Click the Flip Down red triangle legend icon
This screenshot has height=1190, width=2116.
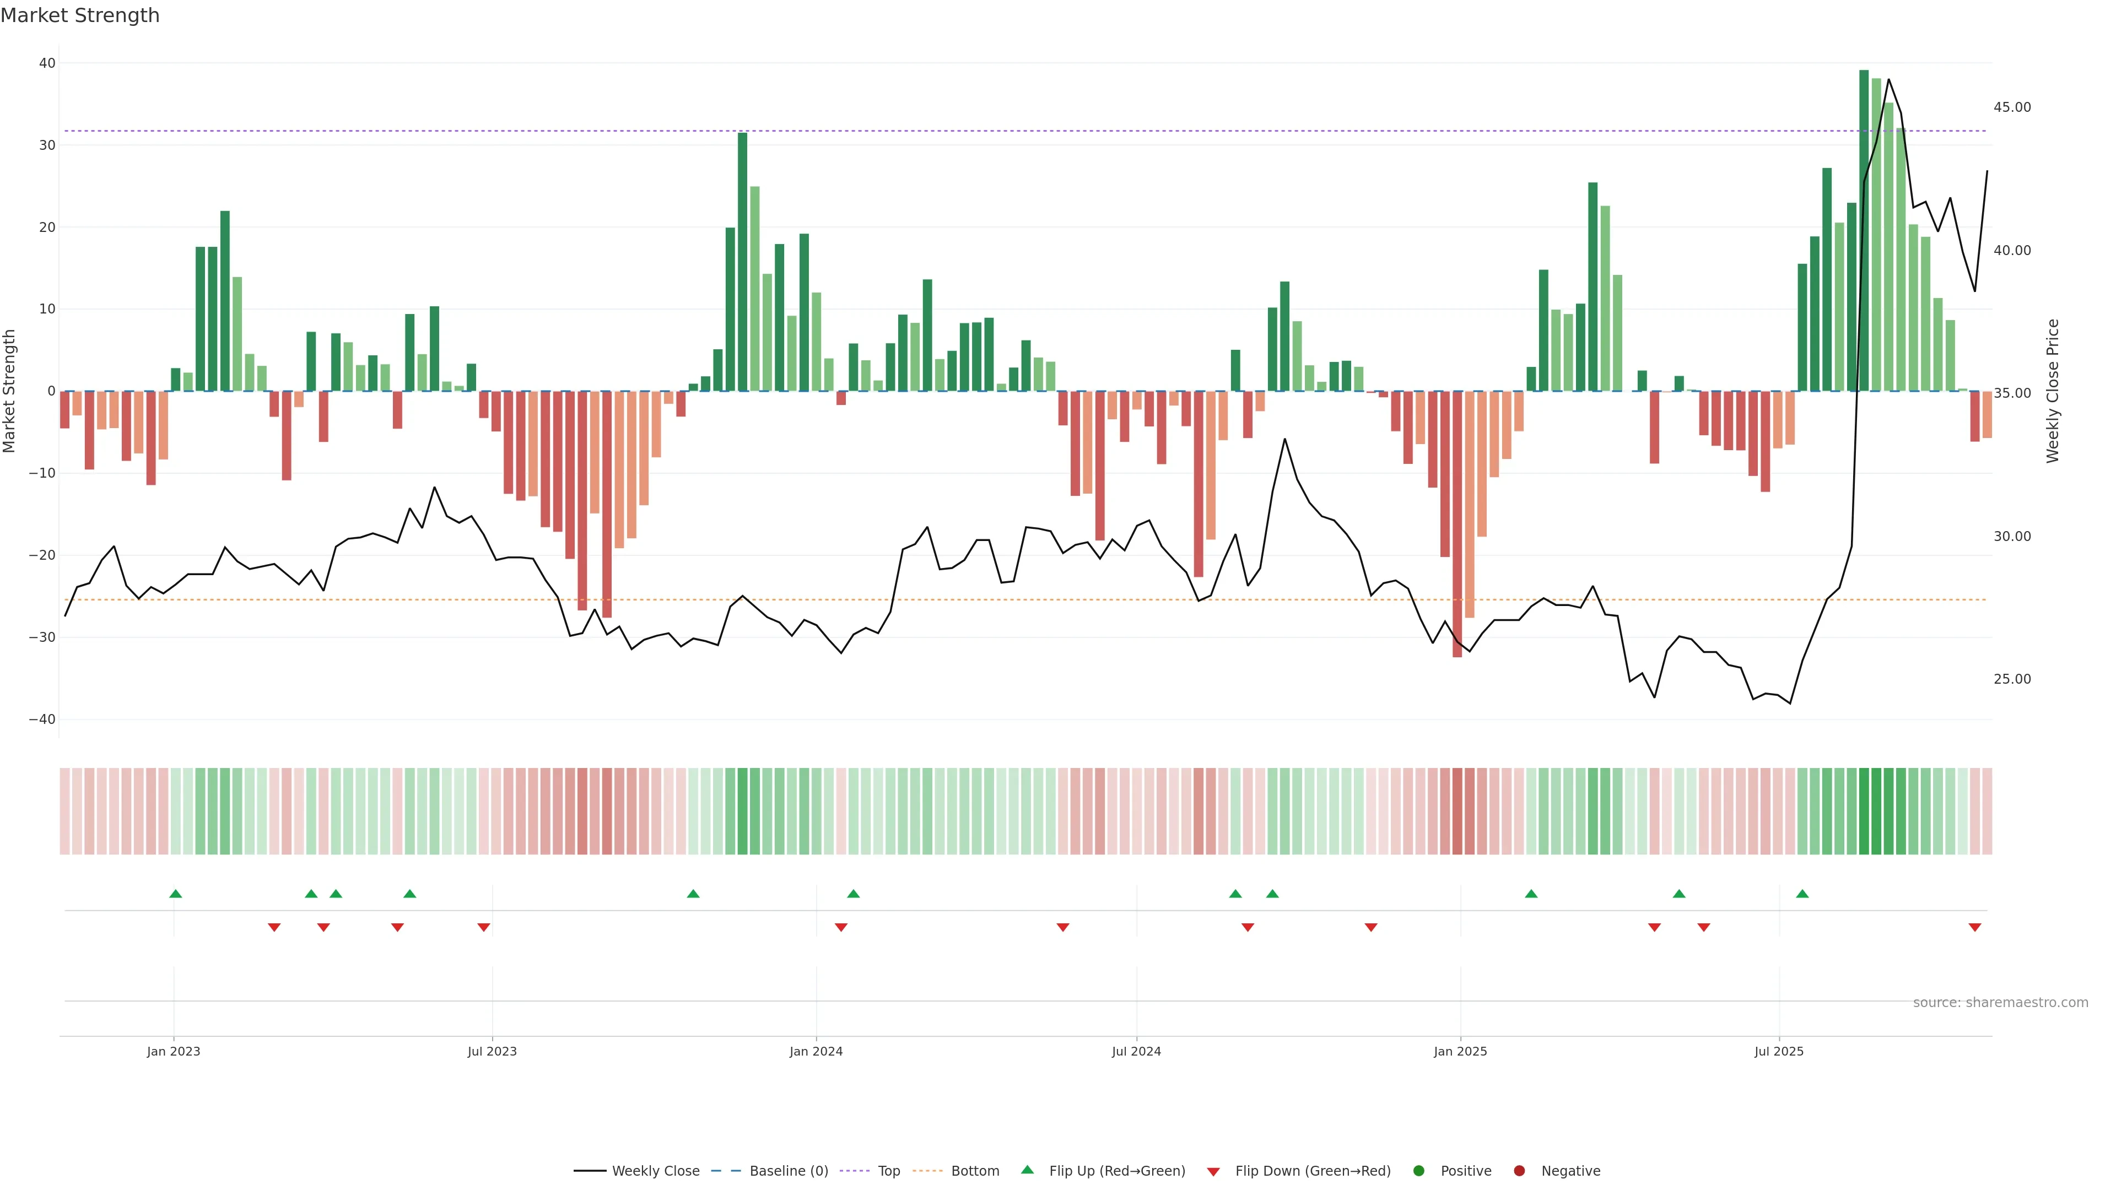[x=1213, y=1172]
